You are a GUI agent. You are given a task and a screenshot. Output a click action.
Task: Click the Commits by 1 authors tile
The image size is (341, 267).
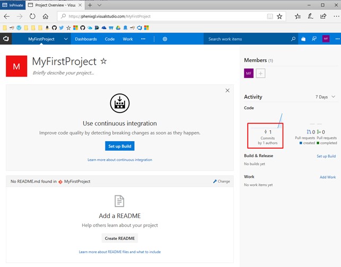coord(265,136)
